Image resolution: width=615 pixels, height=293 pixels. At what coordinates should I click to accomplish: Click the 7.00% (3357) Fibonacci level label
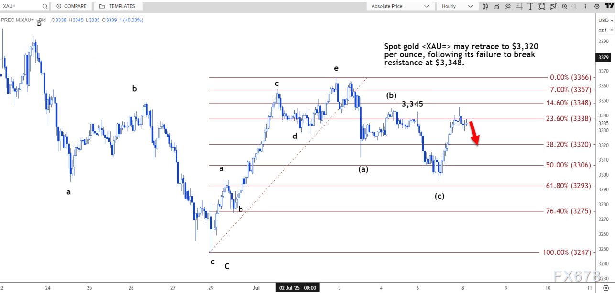tap(571, 90)
